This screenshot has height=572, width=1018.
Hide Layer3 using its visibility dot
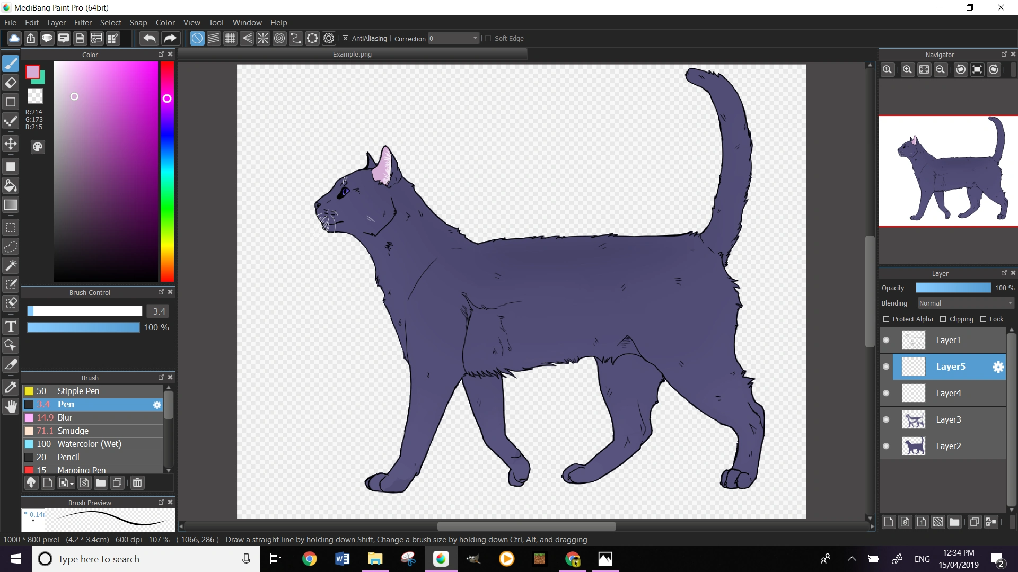(x=886, y=419)
